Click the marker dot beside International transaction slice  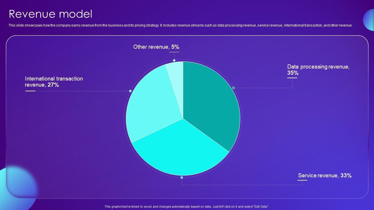point(130,91)
